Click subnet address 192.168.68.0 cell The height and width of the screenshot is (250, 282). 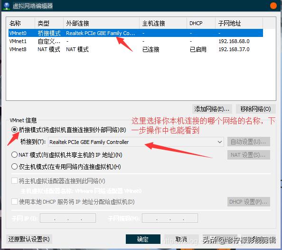[234, 41]
